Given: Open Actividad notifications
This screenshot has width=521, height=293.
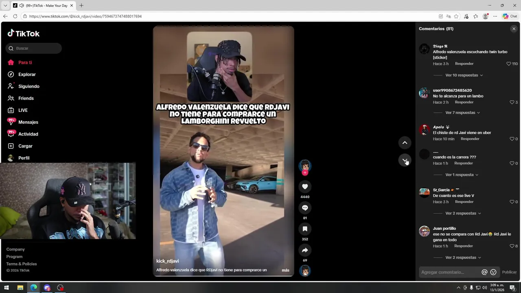Looking at the screenshot, I should coord(23,134).
